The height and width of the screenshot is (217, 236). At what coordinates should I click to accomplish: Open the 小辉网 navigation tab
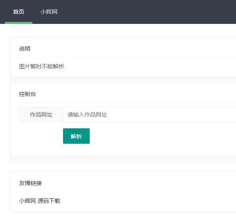49,12
